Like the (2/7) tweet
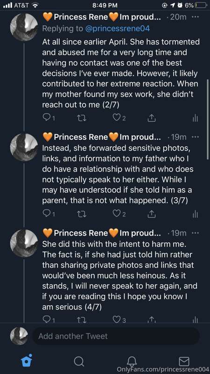 point(116,118)
